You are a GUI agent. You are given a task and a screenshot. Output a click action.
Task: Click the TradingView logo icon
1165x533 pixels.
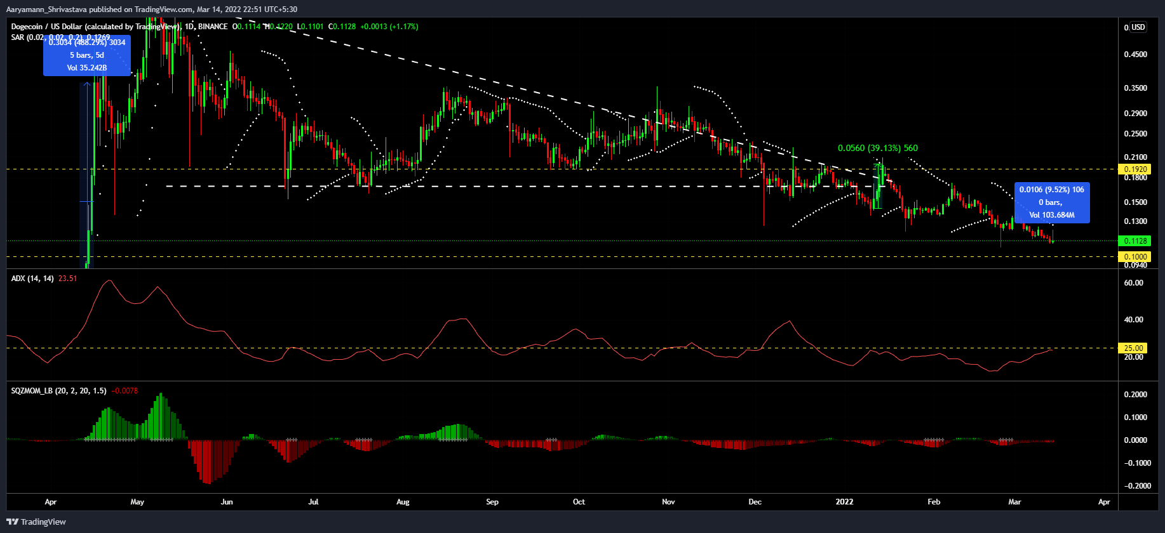tap(12, 522)
